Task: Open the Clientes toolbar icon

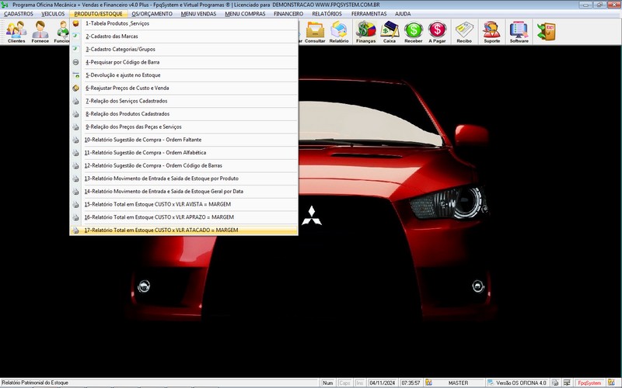Action: [16, 32]
